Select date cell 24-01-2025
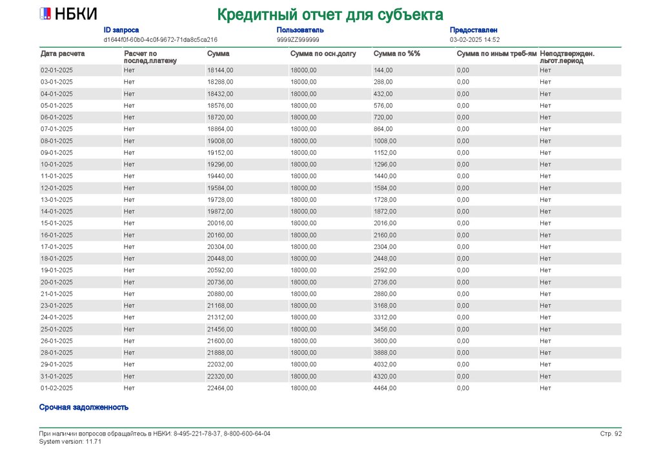Viewport: 661px width, 467px height. (57, 317)
